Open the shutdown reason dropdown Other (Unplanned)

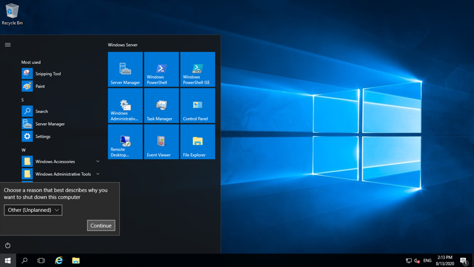coord(33,210)
